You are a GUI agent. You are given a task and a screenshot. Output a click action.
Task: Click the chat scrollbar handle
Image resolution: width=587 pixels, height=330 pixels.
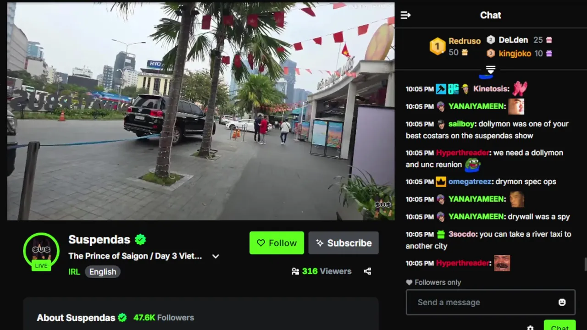click(585, 264)
